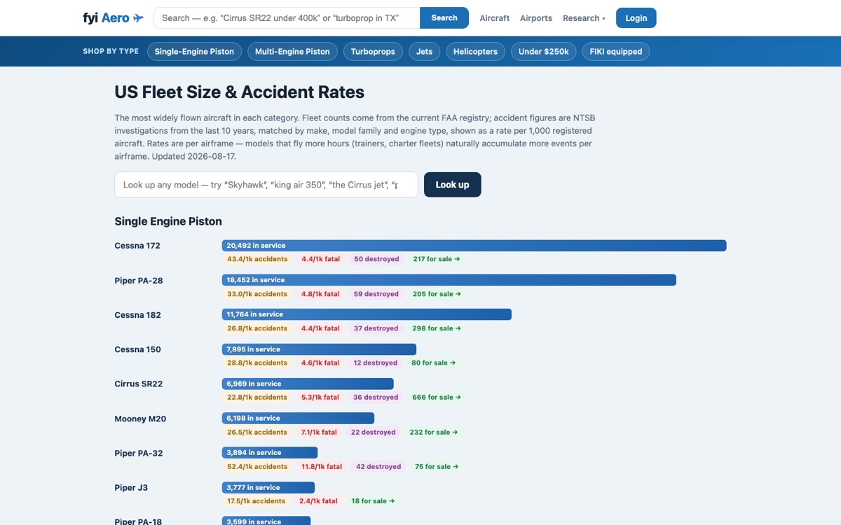
Task: Open Cirrus SR22's 666 for sale link
Action: pyautogui.click(x=437, y=397)
